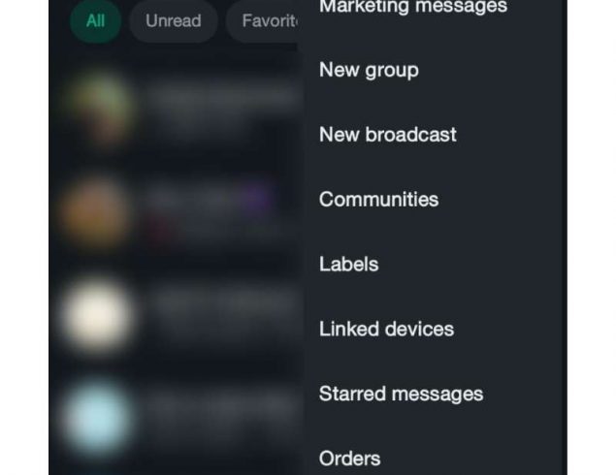This screenshot has width=616, height=475.
Task: Tap the blurred light-blue profile picture
Action: coord(97,418)
